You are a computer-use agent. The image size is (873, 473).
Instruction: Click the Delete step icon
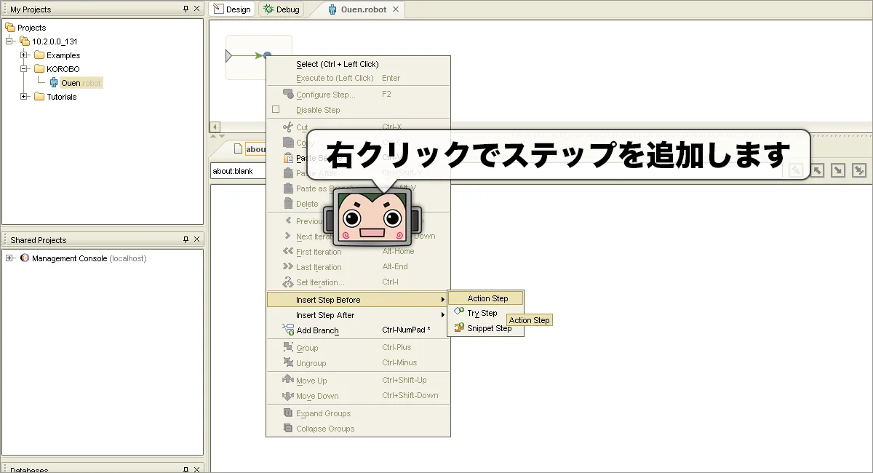tap(288, 204)
